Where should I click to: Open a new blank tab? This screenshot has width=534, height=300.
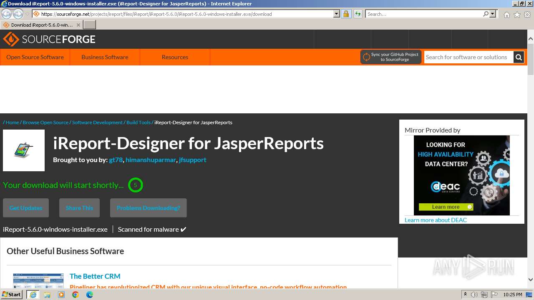point(90,25)
